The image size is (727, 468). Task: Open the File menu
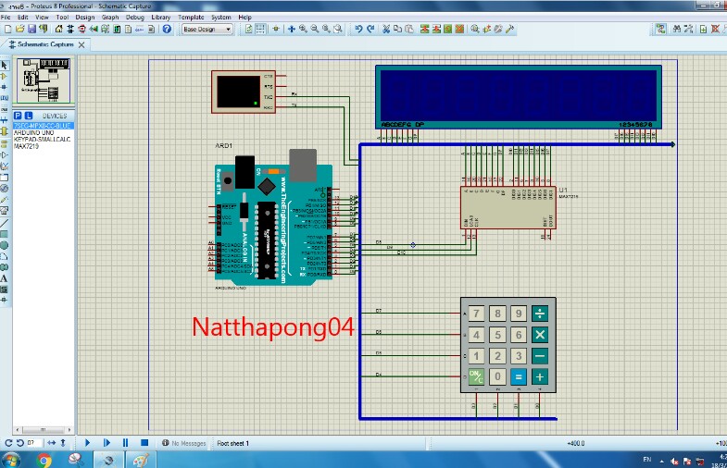(x=6, y=18)
